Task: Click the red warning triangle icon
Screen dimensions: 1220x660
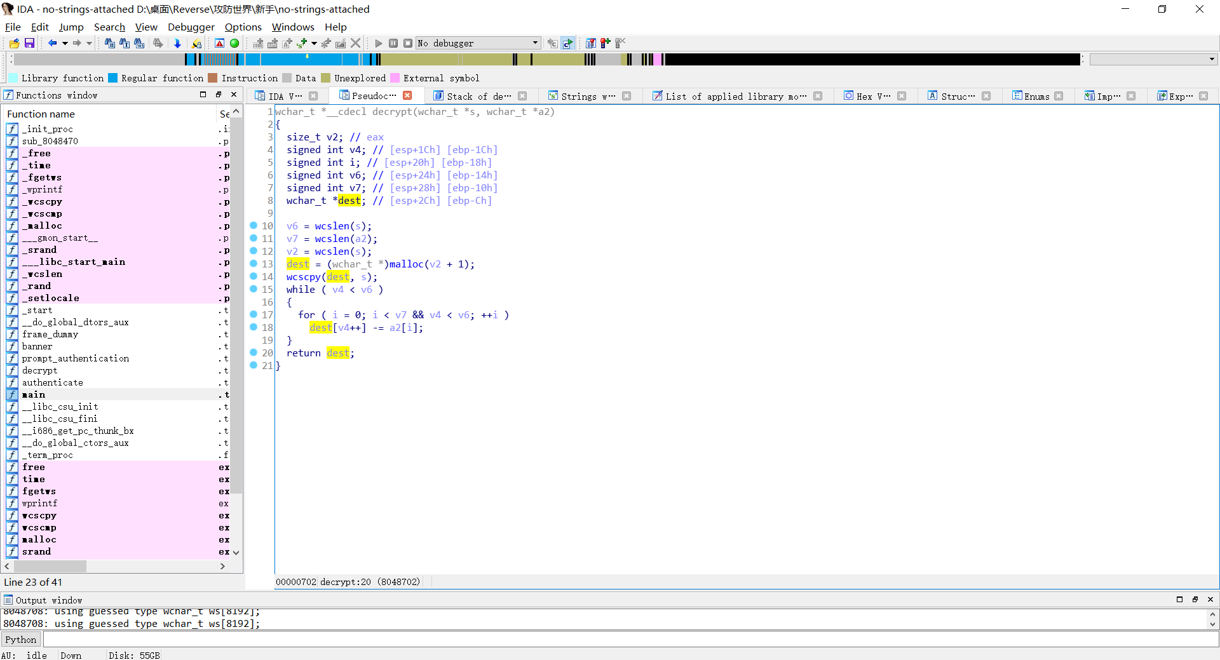Action: coord(219,43)
